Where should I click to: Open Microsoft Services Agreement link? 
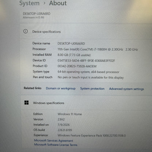coord(53,141)
